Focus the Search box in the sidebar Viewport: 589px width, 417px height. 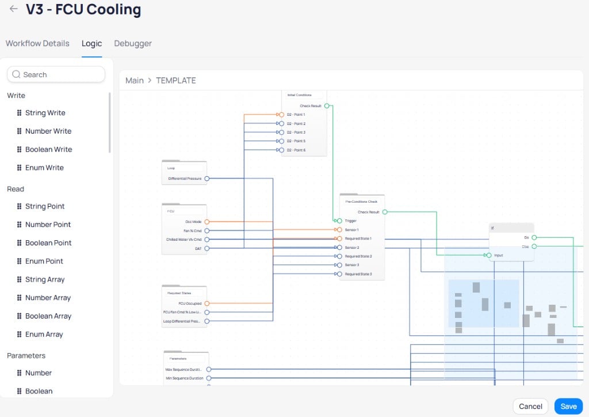(x=56, y=74)
